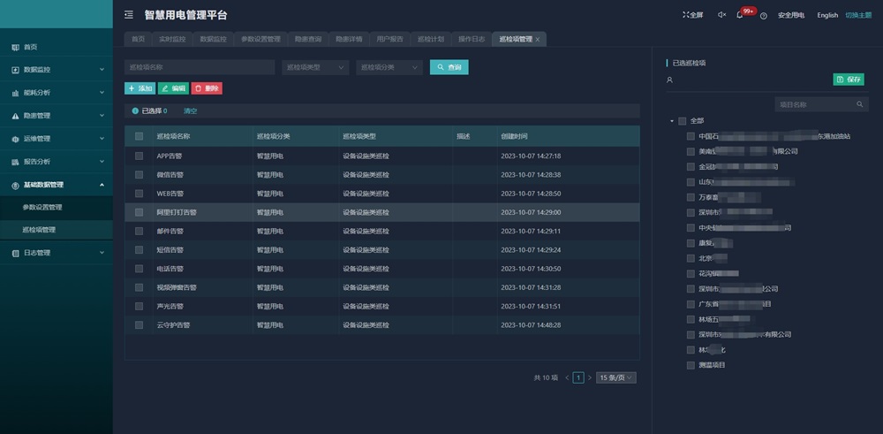Viewport: 883px width, 434px height.
Task: Click the muted speaker icon
Action: point(721,15)
